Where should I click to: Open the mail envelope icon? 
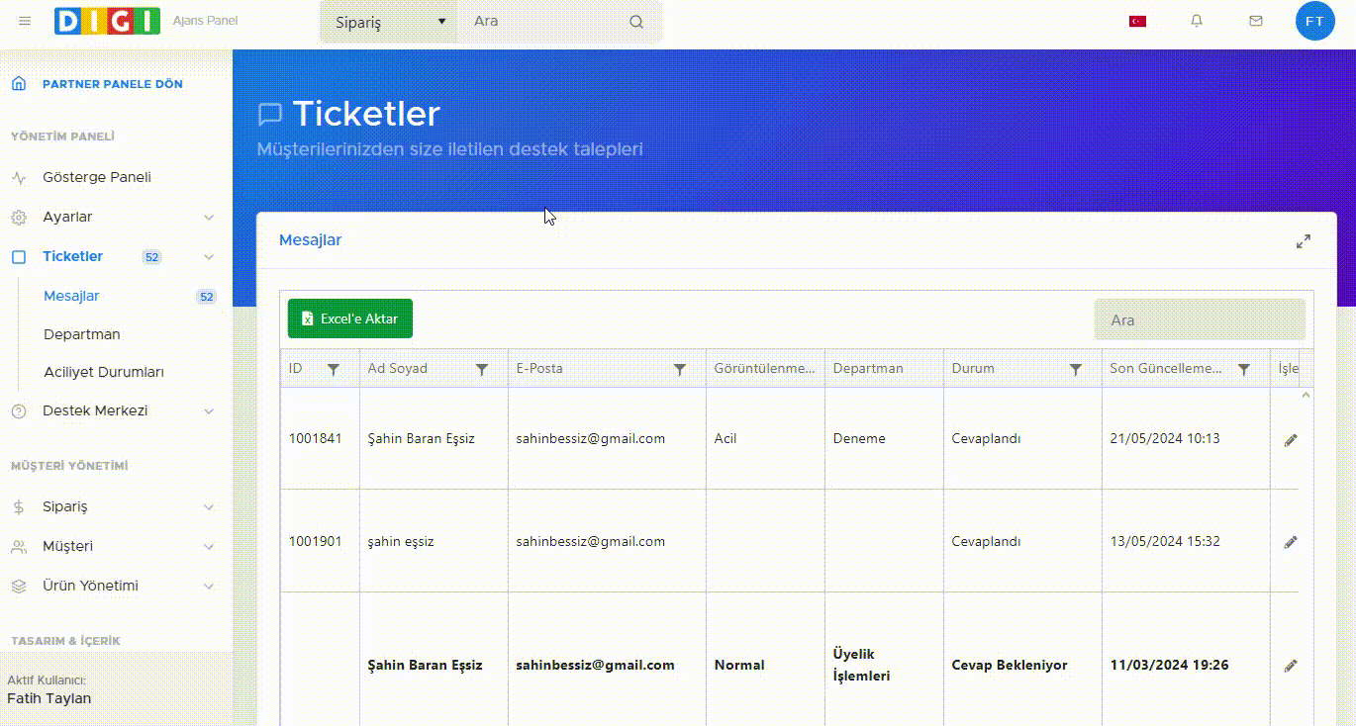click(x=1256, y=21)
